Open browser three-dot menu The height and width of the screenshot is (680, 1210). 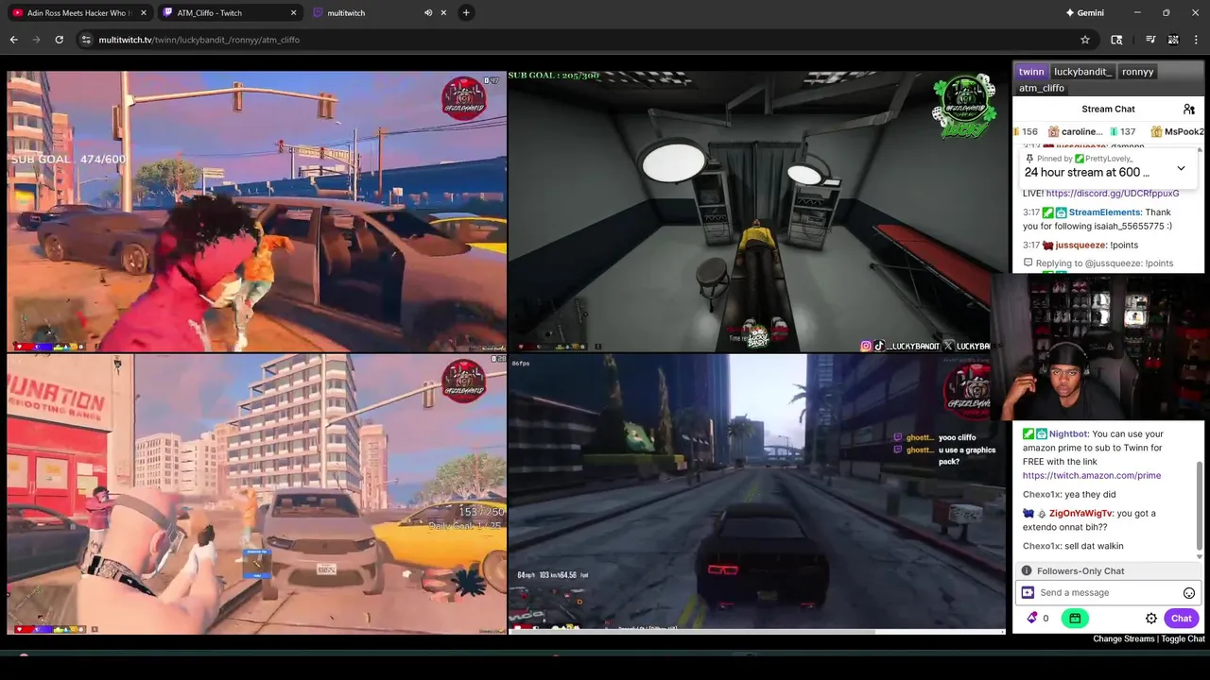click(x=1197, y=40)
